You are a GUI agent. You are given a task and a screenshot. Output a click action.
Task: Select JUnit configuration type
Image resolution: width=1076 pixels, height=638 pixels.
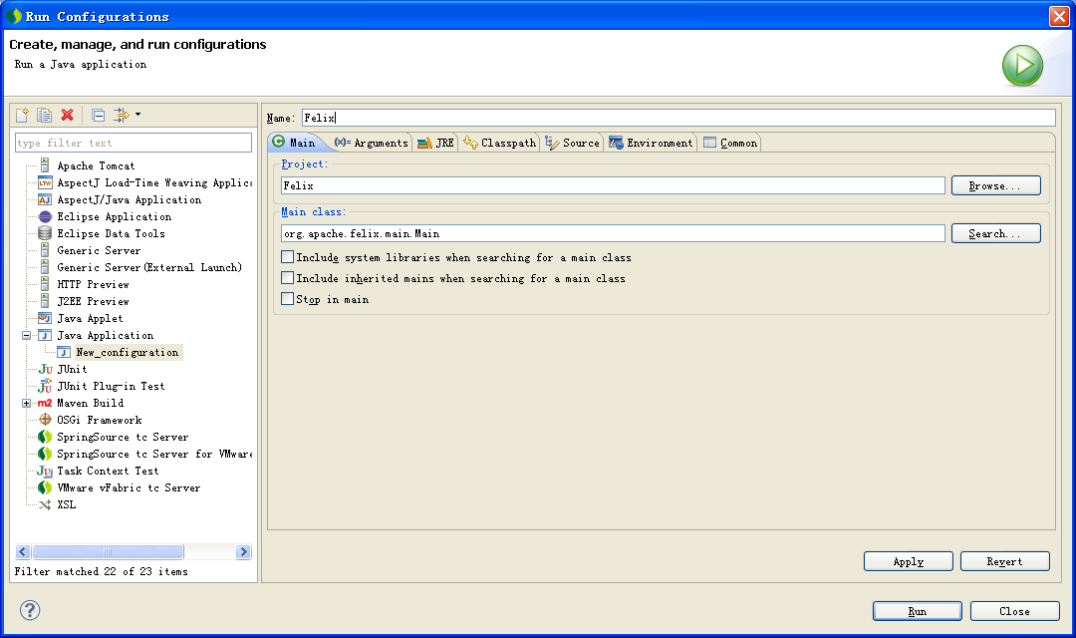point(72,369)
